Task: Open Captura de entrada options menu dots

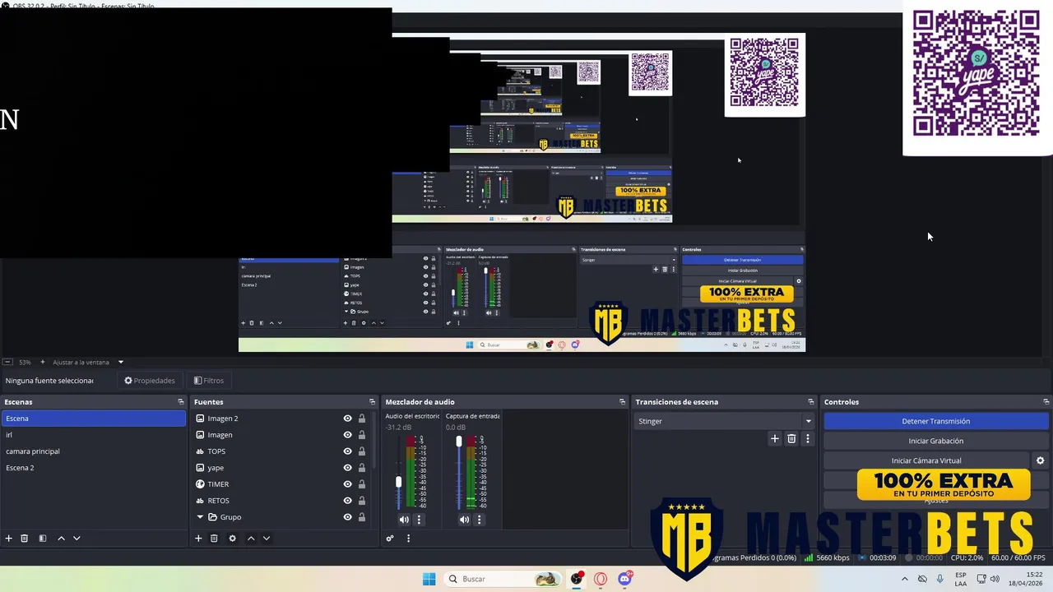Action: 479,520
